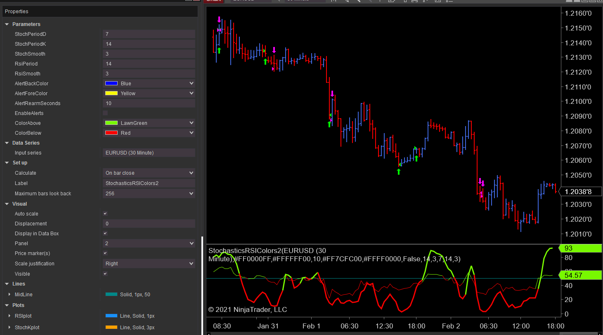Click the RsiSmooth value field

pos(149,73)
